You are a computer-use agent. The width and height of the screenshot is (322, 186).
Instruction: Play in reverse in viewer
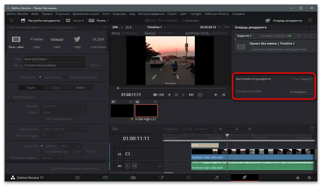click(x=169, y=95)
